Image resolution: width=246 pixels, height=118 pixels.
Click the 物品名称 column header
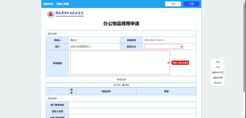pos(106,91)
